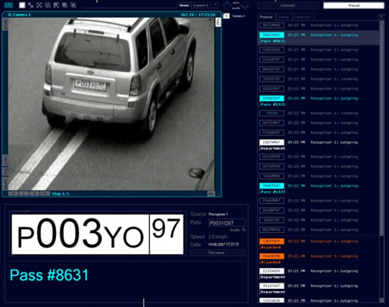The height and width of the screenshot is (307, 389).
Task: Click the fast-forward button under the video
Action: [x=44, y=193]
